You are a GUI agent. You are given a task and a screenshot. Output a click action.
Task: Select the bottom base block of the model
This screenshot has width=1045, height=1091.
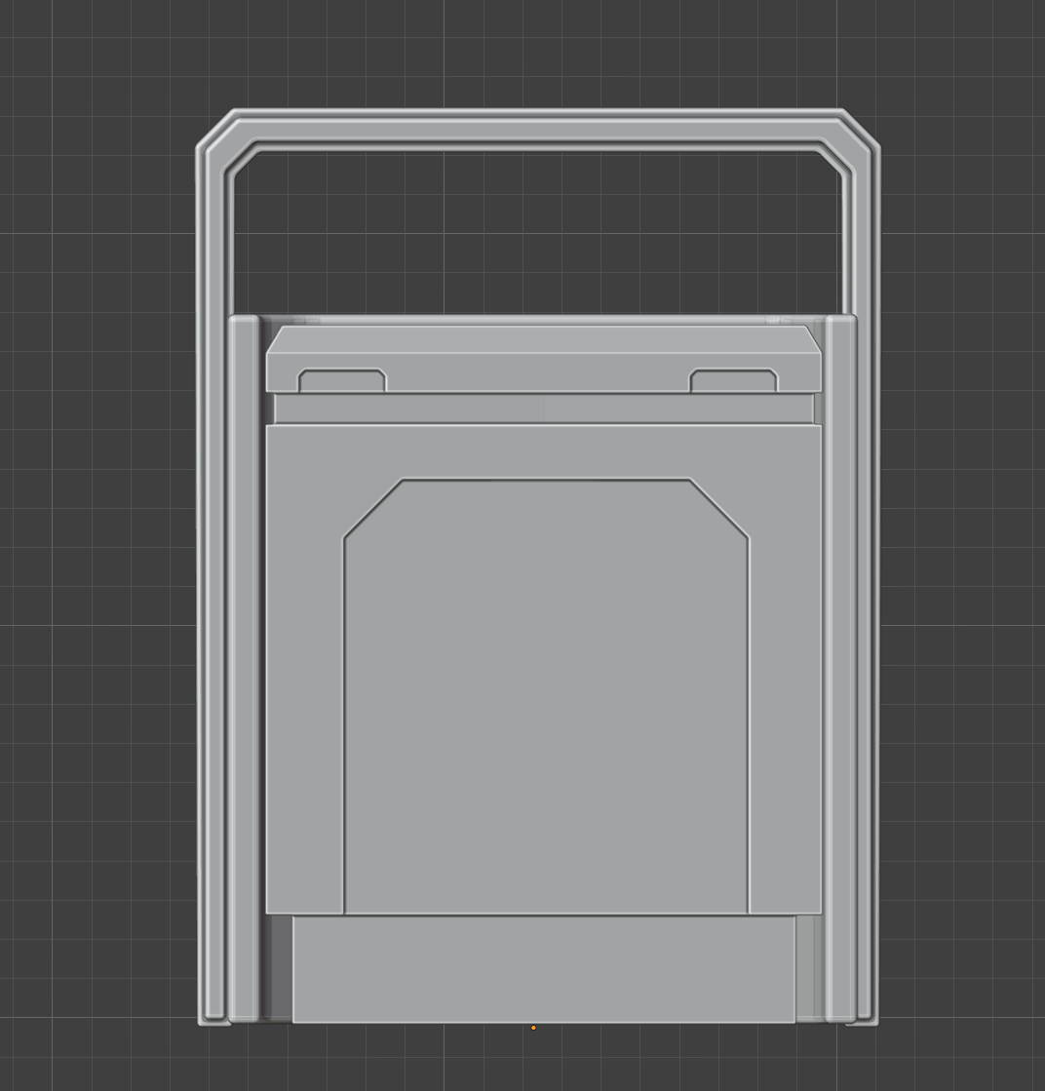[x=543, y=969]
